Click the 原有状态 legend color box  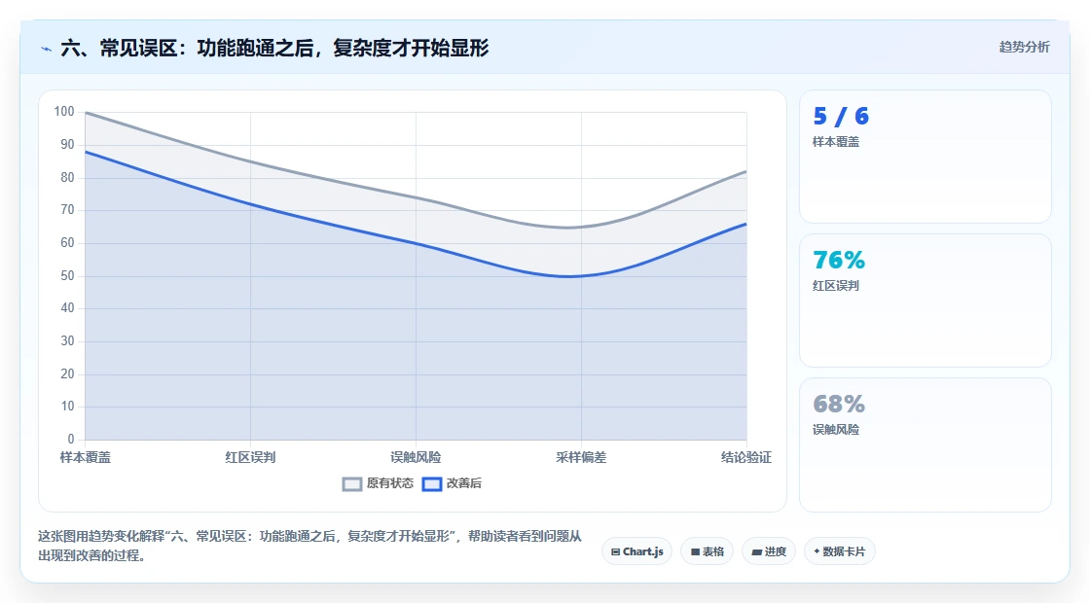pyautogui.click(x=352, y=484)
